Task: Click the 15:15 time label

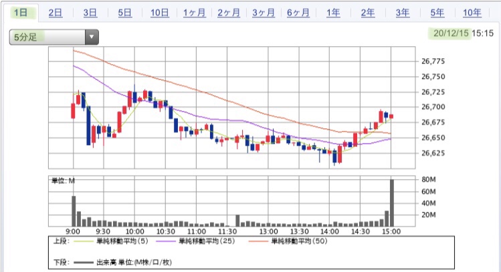Action: point(482,33)
